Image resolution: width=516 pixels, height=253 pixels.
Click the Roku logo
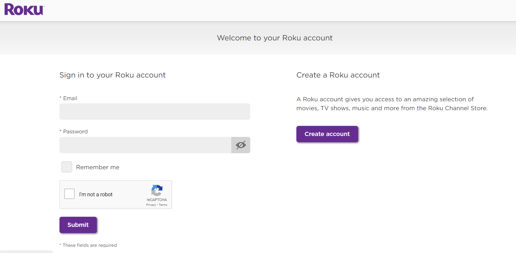[24, 9]
